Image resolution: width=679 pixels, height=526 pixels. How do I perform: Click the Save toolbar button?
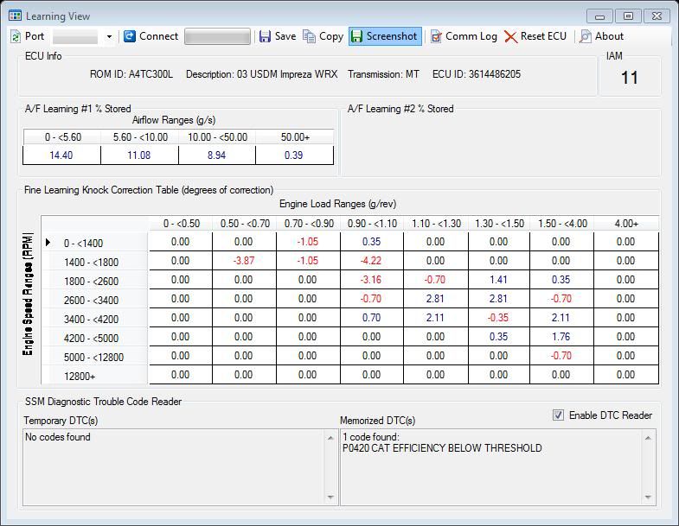tap(278, 36)
